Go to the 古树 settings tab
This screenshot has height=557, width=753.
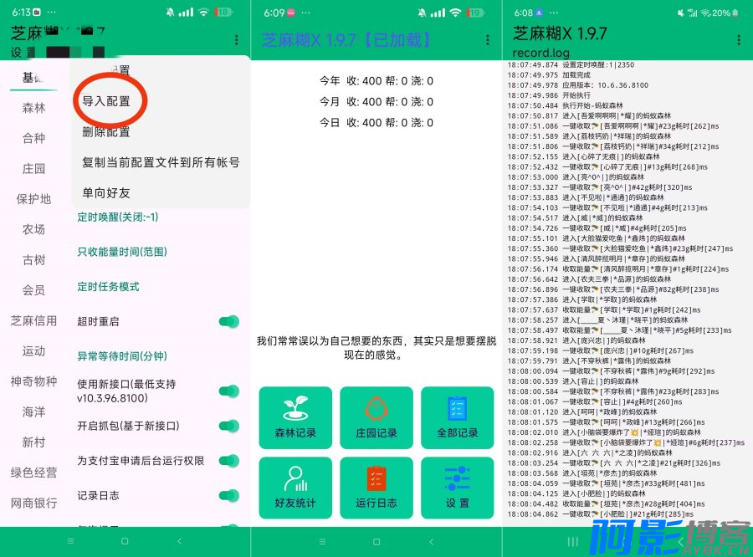[x=33, y=260]
